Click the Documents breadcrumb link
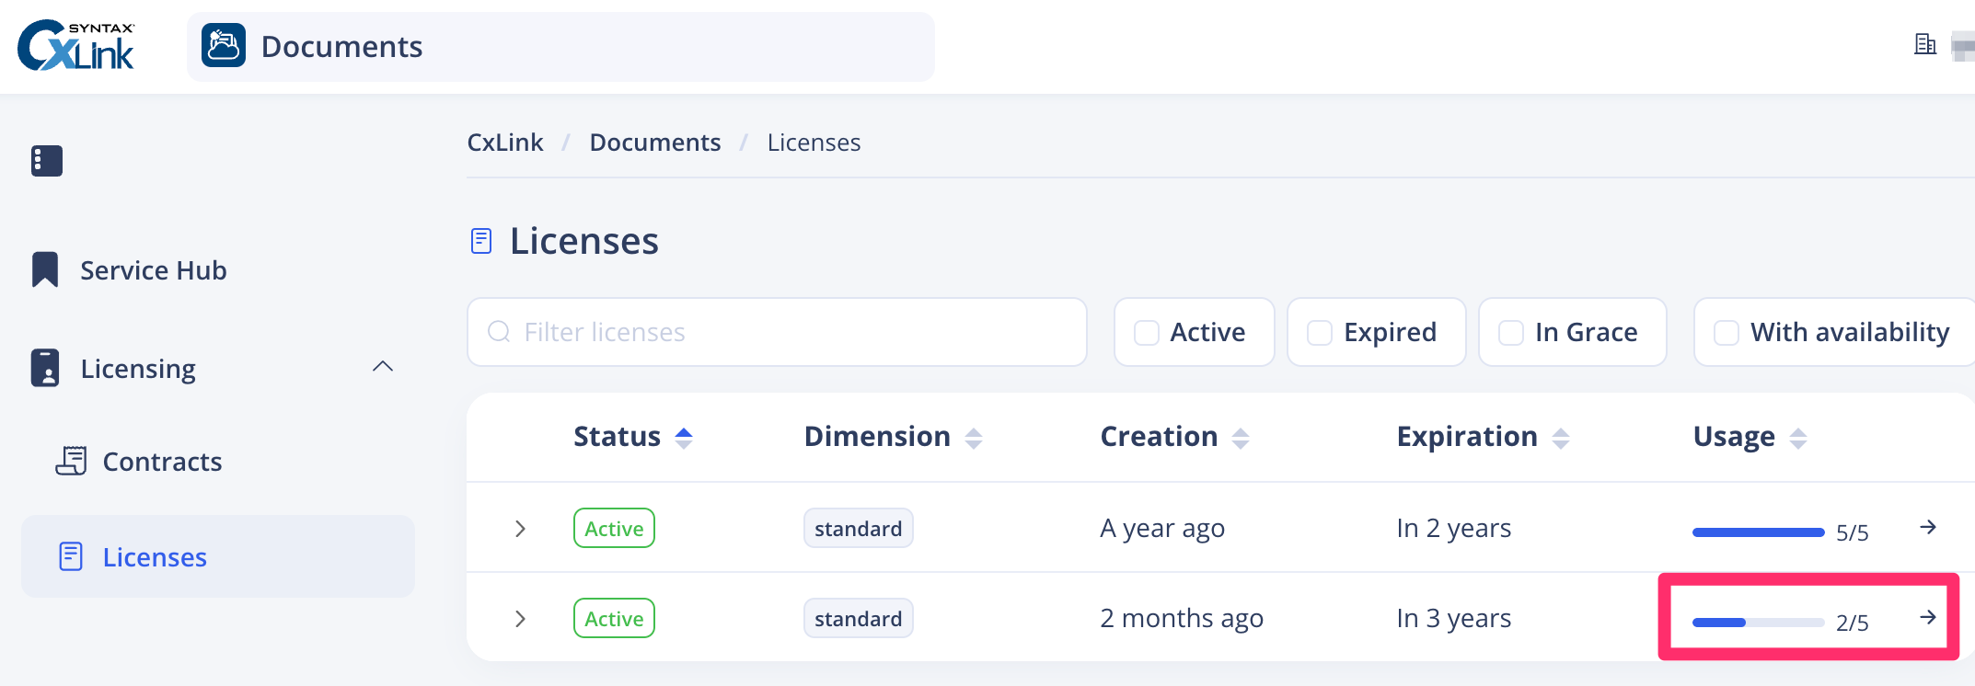The image size is (1975, 686). [x=654, y=143]
